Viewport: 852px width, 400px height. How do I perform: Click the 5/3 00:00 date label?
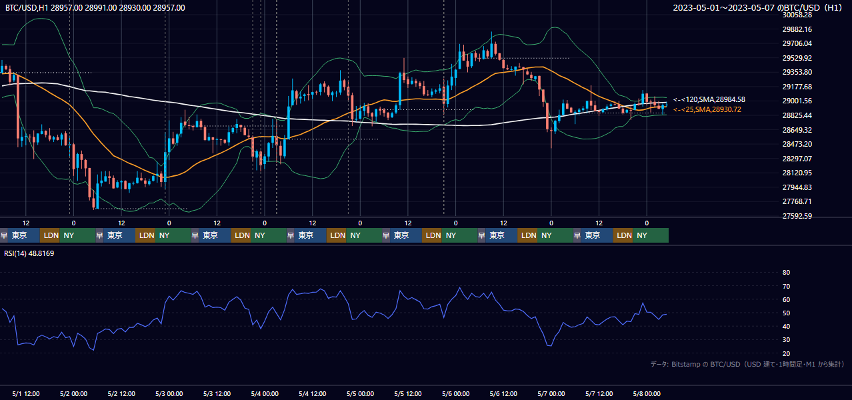(x=169, y=394)
